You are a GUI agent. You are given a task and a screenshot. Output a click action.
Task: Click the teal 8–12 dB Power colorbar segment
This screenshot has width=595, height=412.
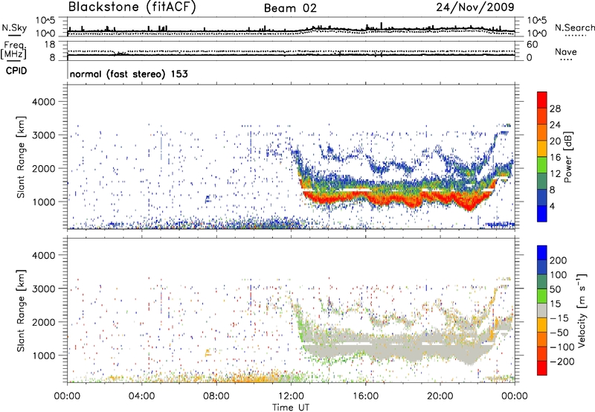[x=542, y=181]
